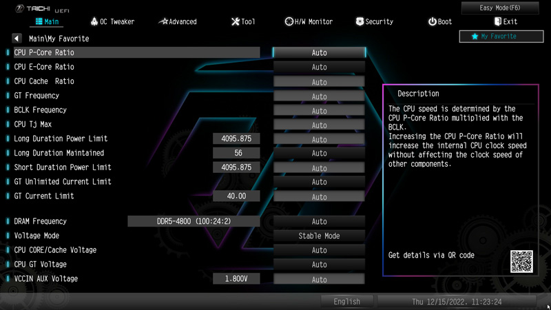Viewport: 551px width, 310px height.
Task: Click the Boot power icon
Action: coord(432,22)
